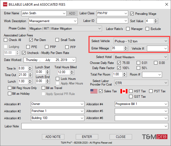
Task: Click the ENTER button
Action: [87, 137]
